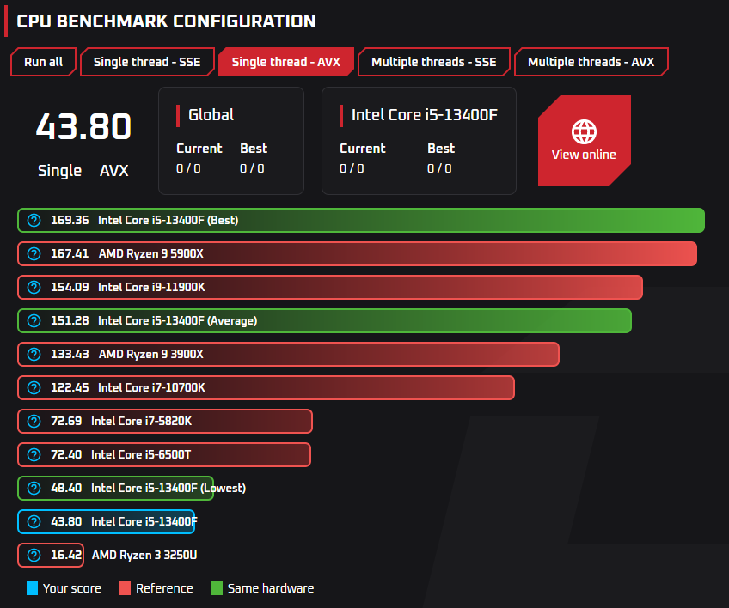The image size is (729, 608).
Task: Open info icon for Intel Core i7-10700K
Action: (x=34, y=387)
